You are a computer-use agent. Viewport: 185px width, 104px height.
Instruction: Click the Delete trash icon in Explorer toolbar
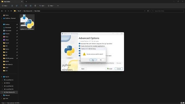35,6
